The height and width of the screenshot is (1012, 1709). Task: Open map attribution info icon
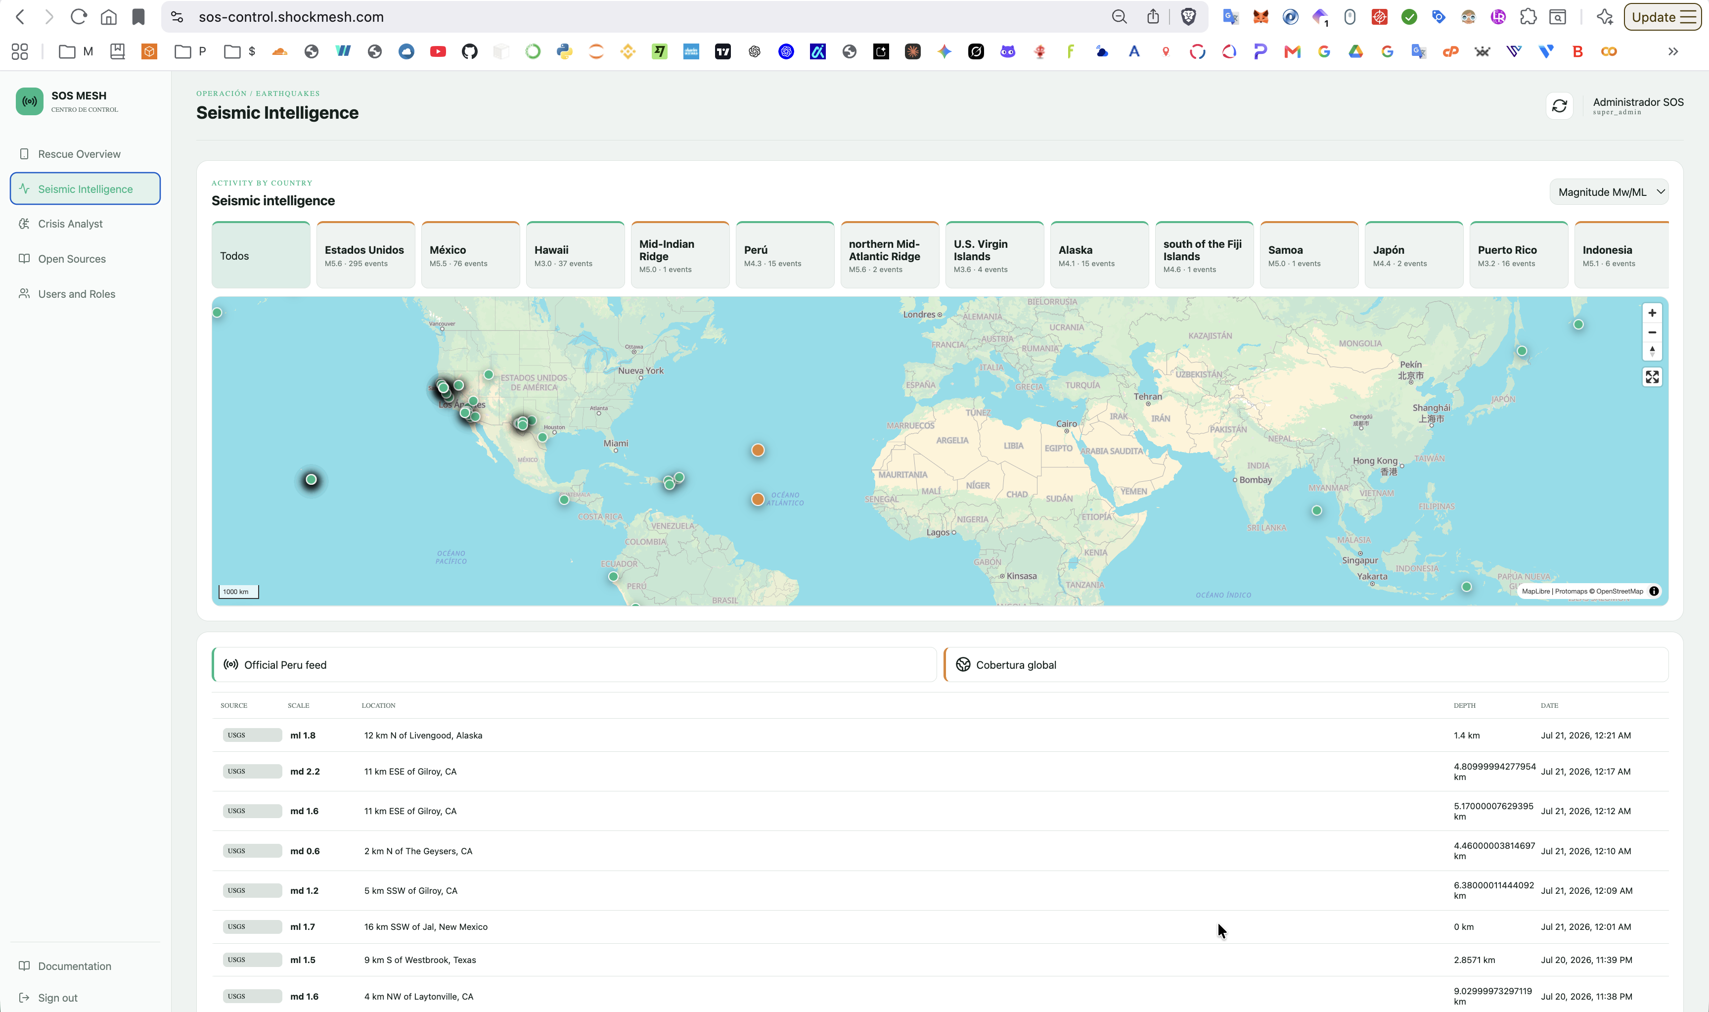(x=1654, y=591)
